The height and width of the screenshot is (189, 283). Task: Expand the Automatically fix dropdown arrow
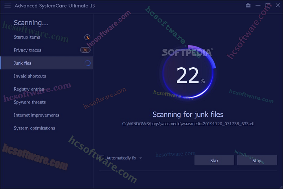coord(141,158)
